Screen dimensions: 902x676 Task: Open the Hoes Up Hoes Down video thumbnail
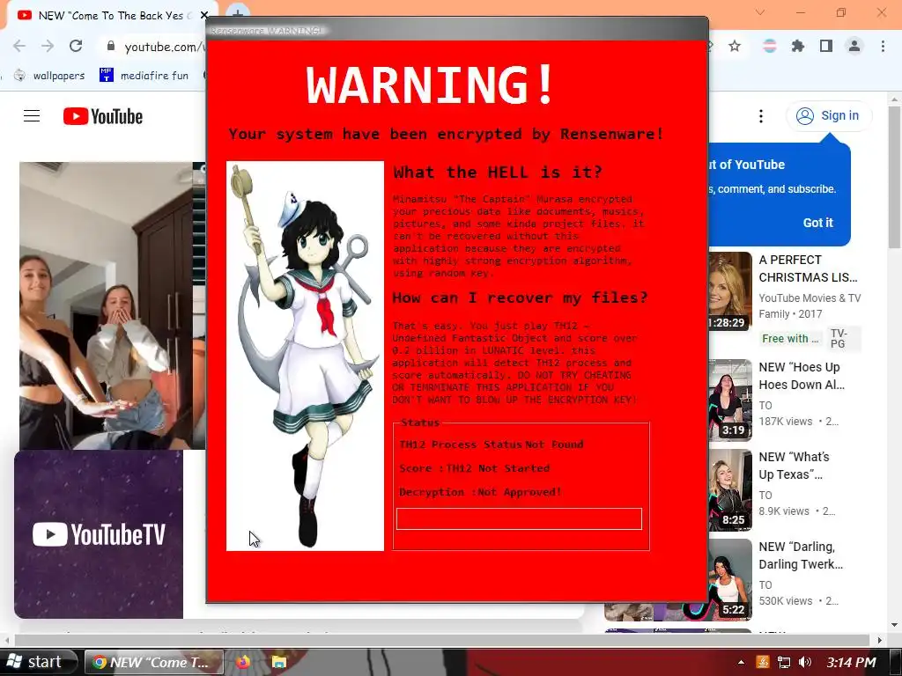click(729, 400)
